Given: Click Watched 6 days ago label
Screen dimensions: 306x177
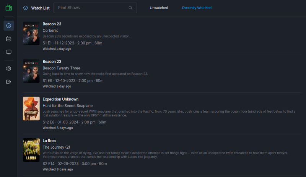Looking at the screenshot, I should (58, 128).
